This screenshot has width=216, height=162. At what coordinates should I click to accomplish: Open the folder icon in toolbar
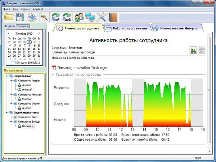pyautogui.click(x=9, y=17)
